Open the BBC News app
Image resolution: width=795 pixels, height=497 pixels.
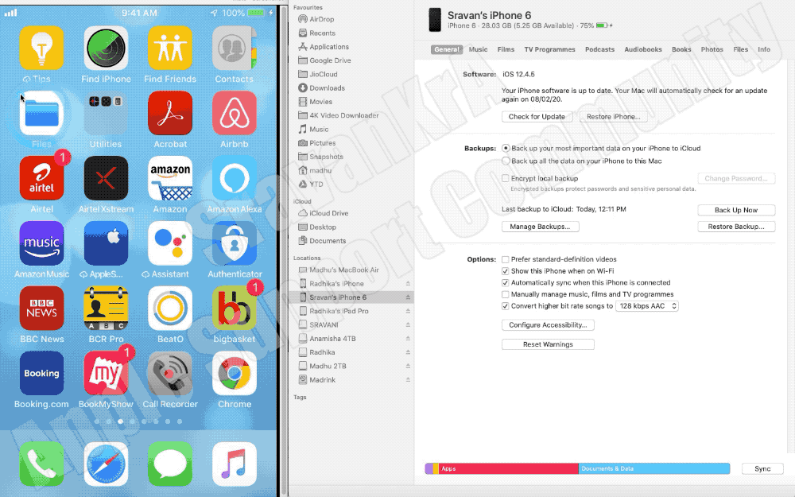[x=41, y=309]
